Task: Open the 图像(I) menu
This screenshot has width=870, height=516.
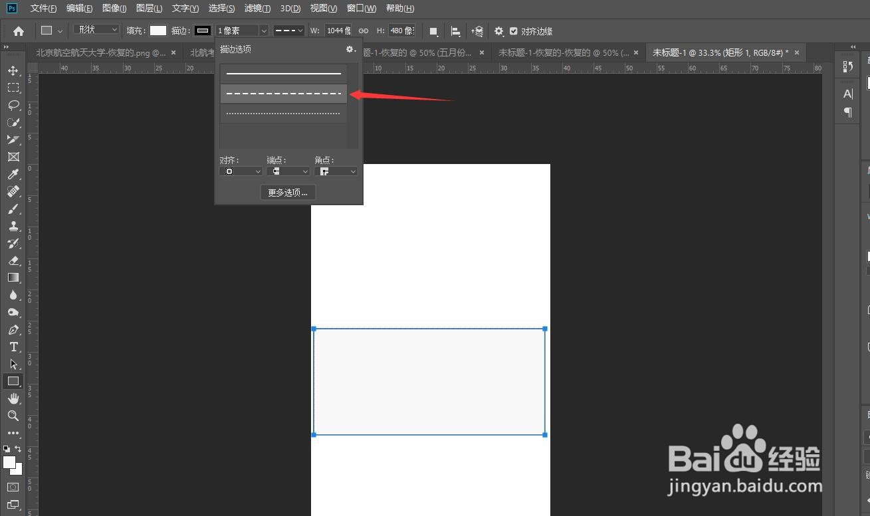Action: coord(114,9)
